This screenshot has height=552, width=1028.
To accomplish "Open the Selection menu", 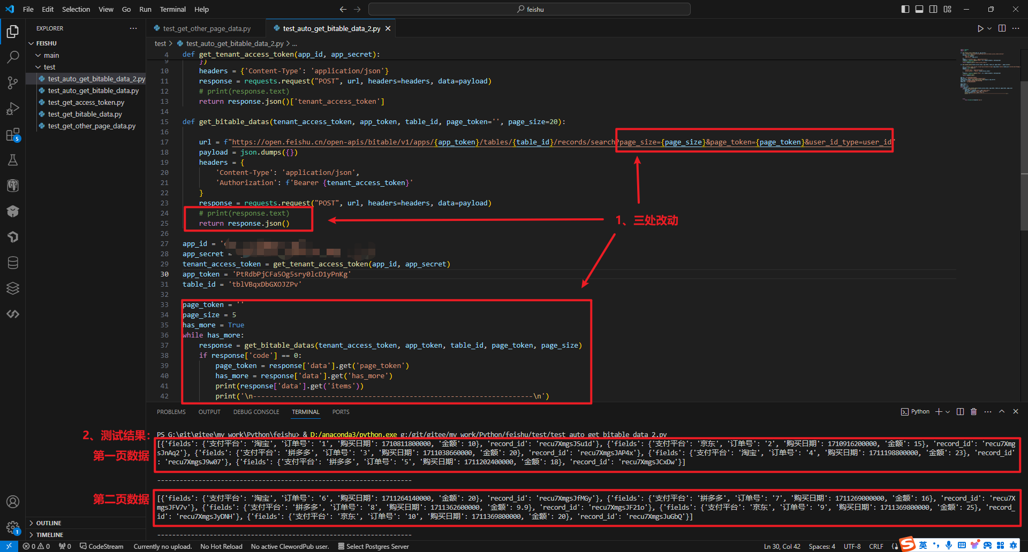I will [76, 9].
